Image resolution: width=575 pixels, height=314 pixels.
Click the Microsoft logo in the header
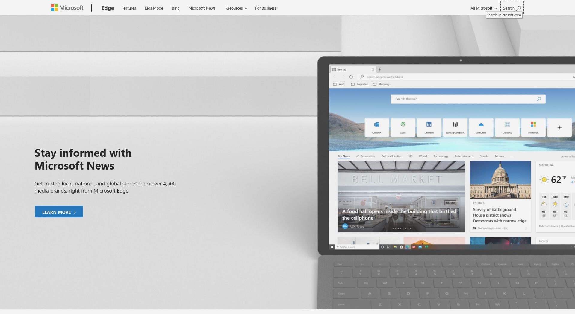67,8
